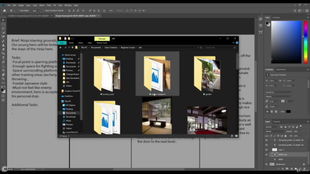
Task: Switch to the Untitled-1-Recovered.psd document tab
Action: [x=29, y=15]
